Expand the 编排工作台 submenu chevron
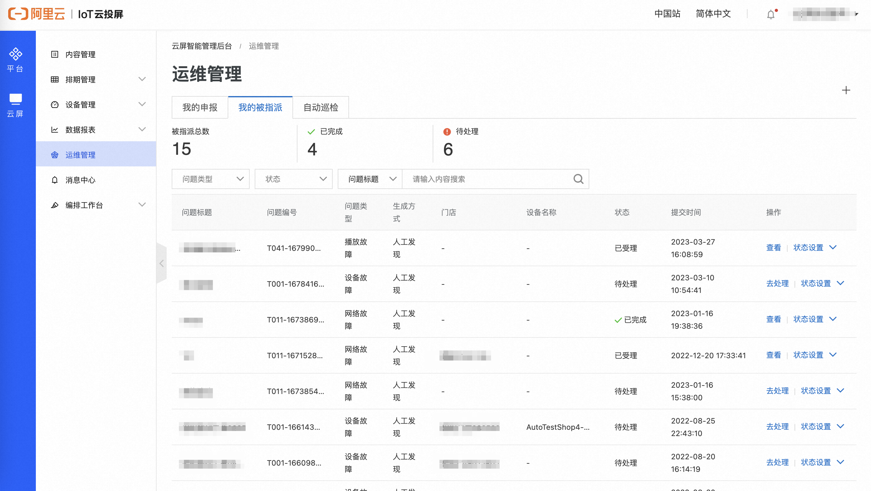This screenshot has width=871, height=491. [142, 205]
